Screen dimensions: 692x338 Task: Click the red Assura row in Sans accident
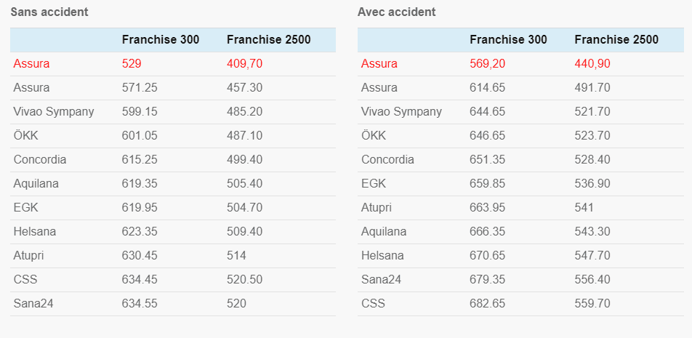click(172, 64)
